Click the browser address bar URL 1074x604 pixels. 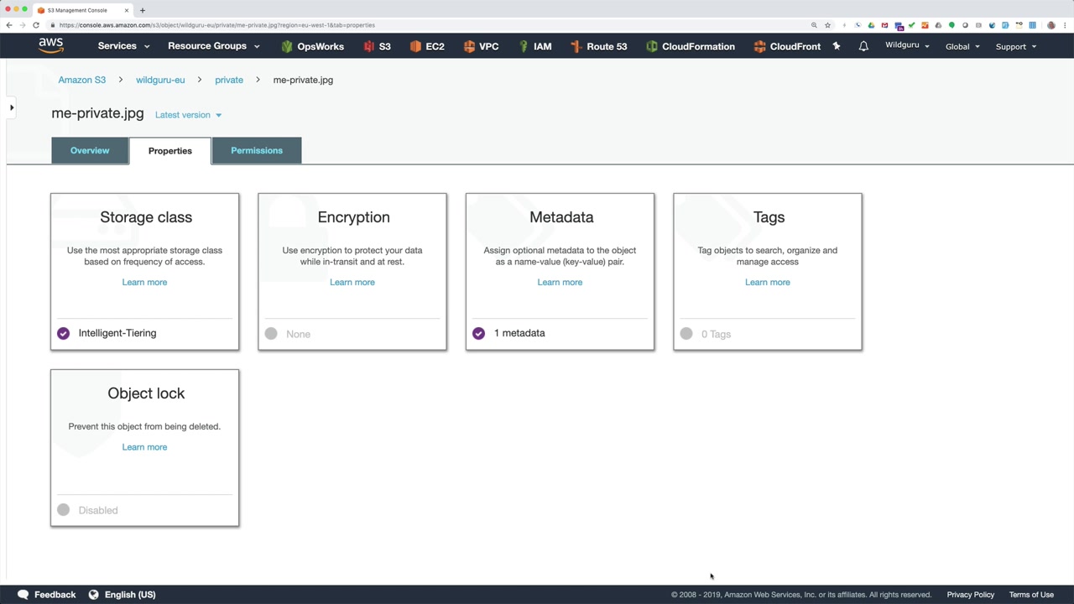217,25
